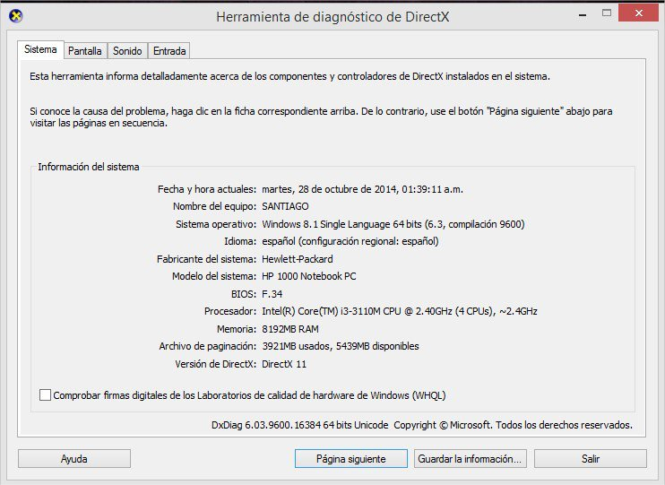Exit using the Salir button

coord(590,459)
